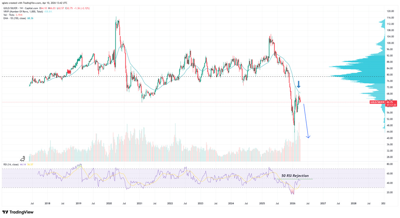
Task: Click 20.00 on the RSI axis
Action: [x=389, y=193]
